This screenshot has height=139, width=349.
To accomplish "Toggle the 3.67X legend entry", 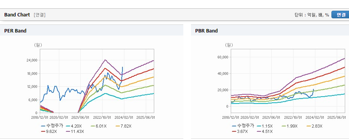I will coord(240,131).
